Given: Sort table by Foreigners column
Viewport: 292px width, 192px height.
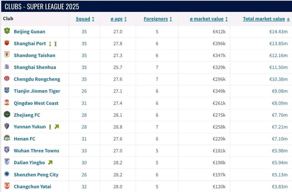Looking at the screenshot, I should pos(158,19).
